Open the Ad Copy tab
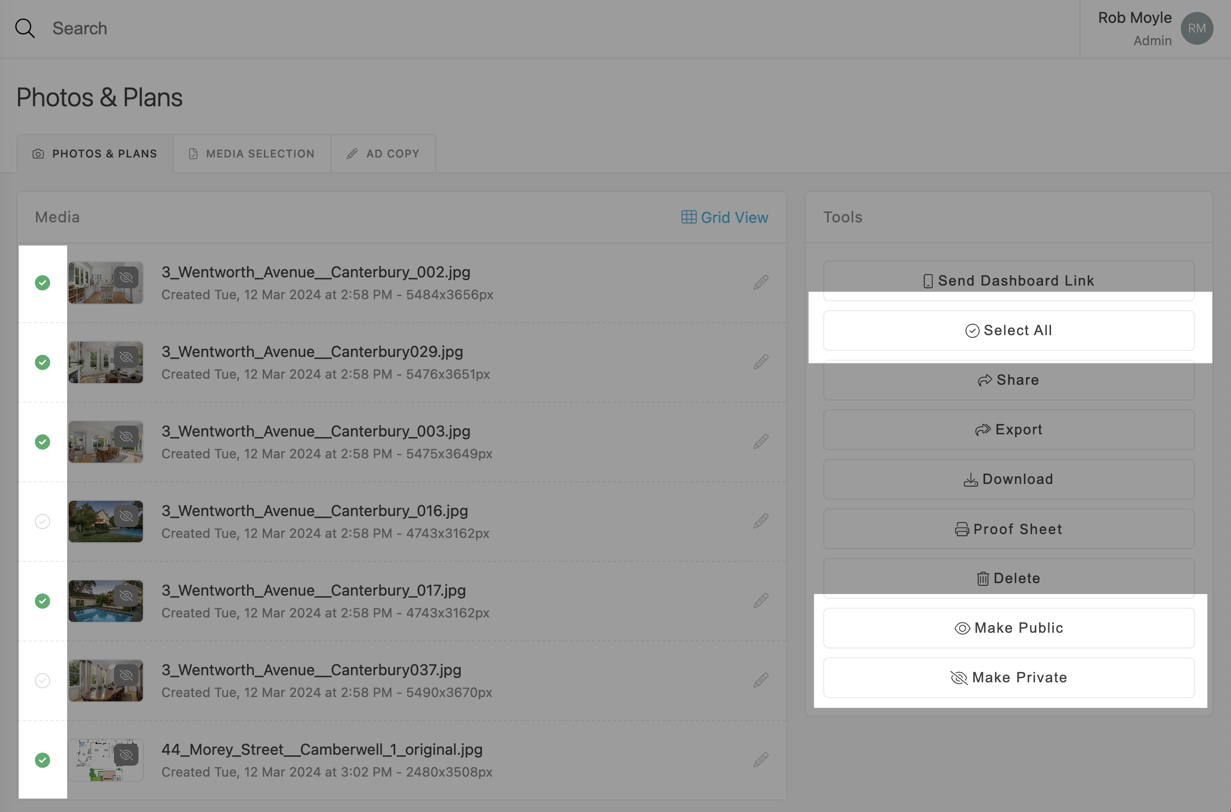The width and height of the screenshot is (1231, 812). tap(383, 154)
